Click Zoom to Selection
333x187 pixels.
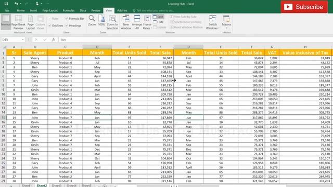coord(112,22)
